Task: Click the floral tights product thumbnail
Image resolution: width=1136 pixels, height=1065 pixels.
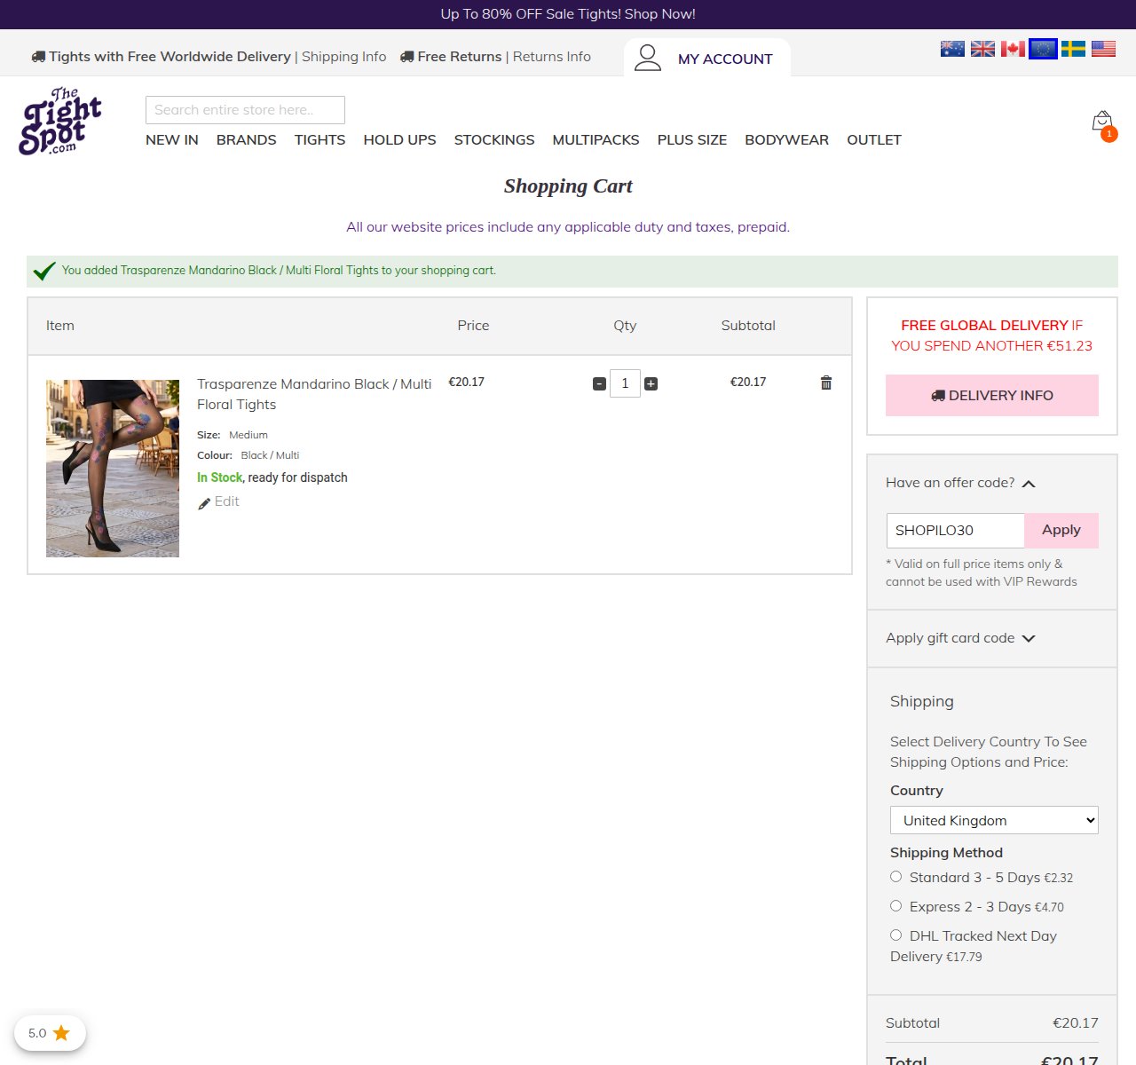Action: [113, 469]
